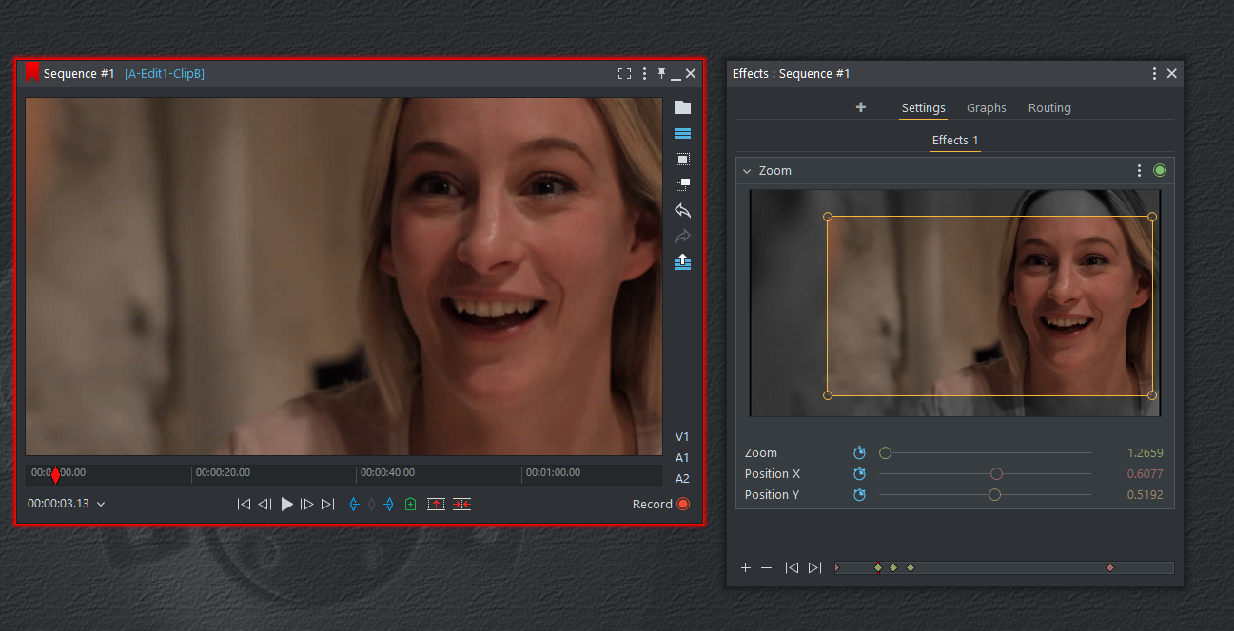This screenshot has width=1234, height=631.
Task: Click the Zoom value 1.2659
Action: (x=1145, y=453)
